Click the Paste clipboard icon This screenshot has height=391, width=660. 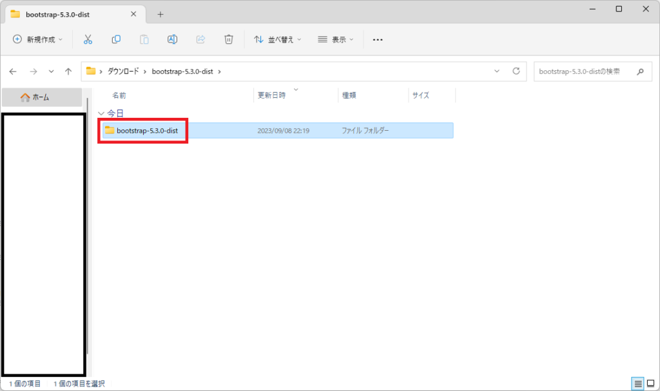[144, 39]
